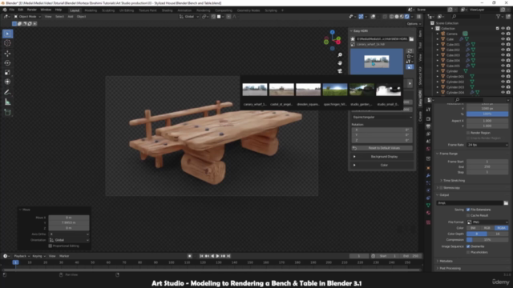Screen dimensions: 513x288
Task: Toggle the Proportional Editing checkbox
Action: point(50,246)
